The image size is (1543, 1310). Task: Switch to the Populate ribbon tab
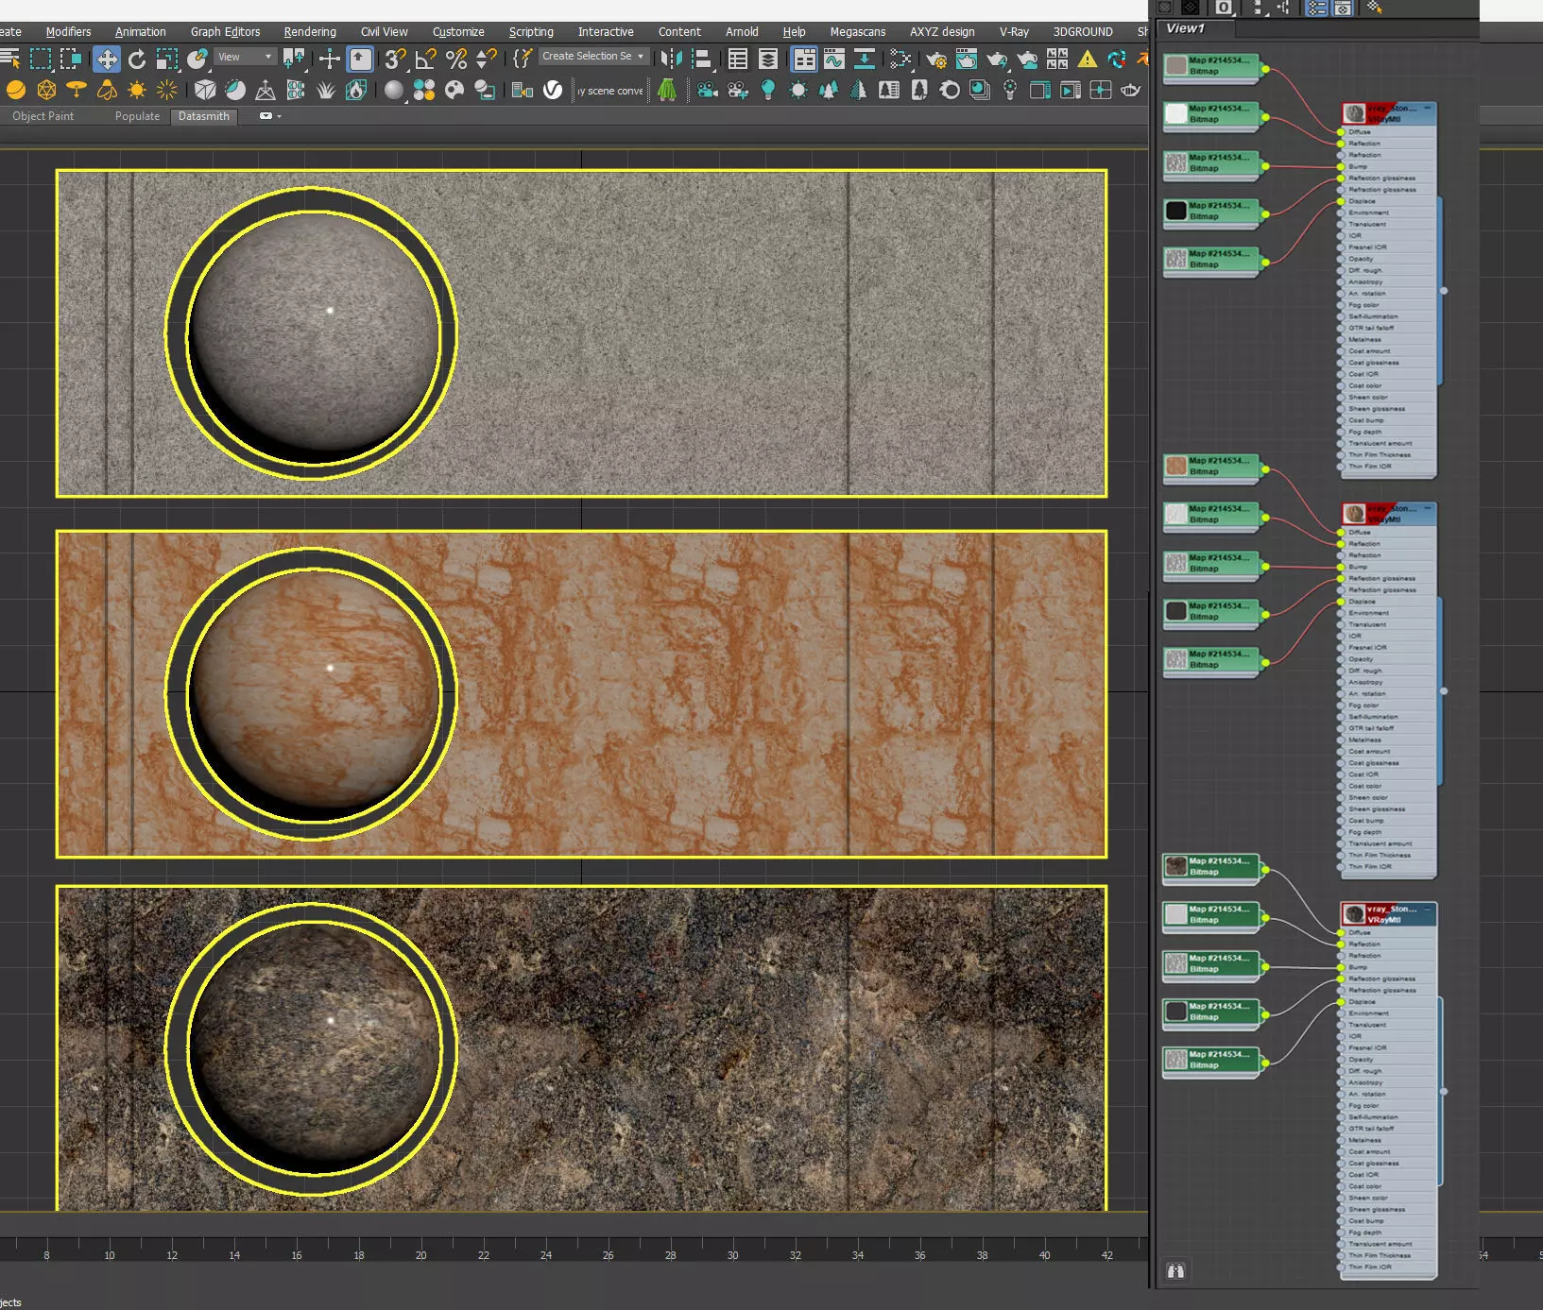(137, 116)
